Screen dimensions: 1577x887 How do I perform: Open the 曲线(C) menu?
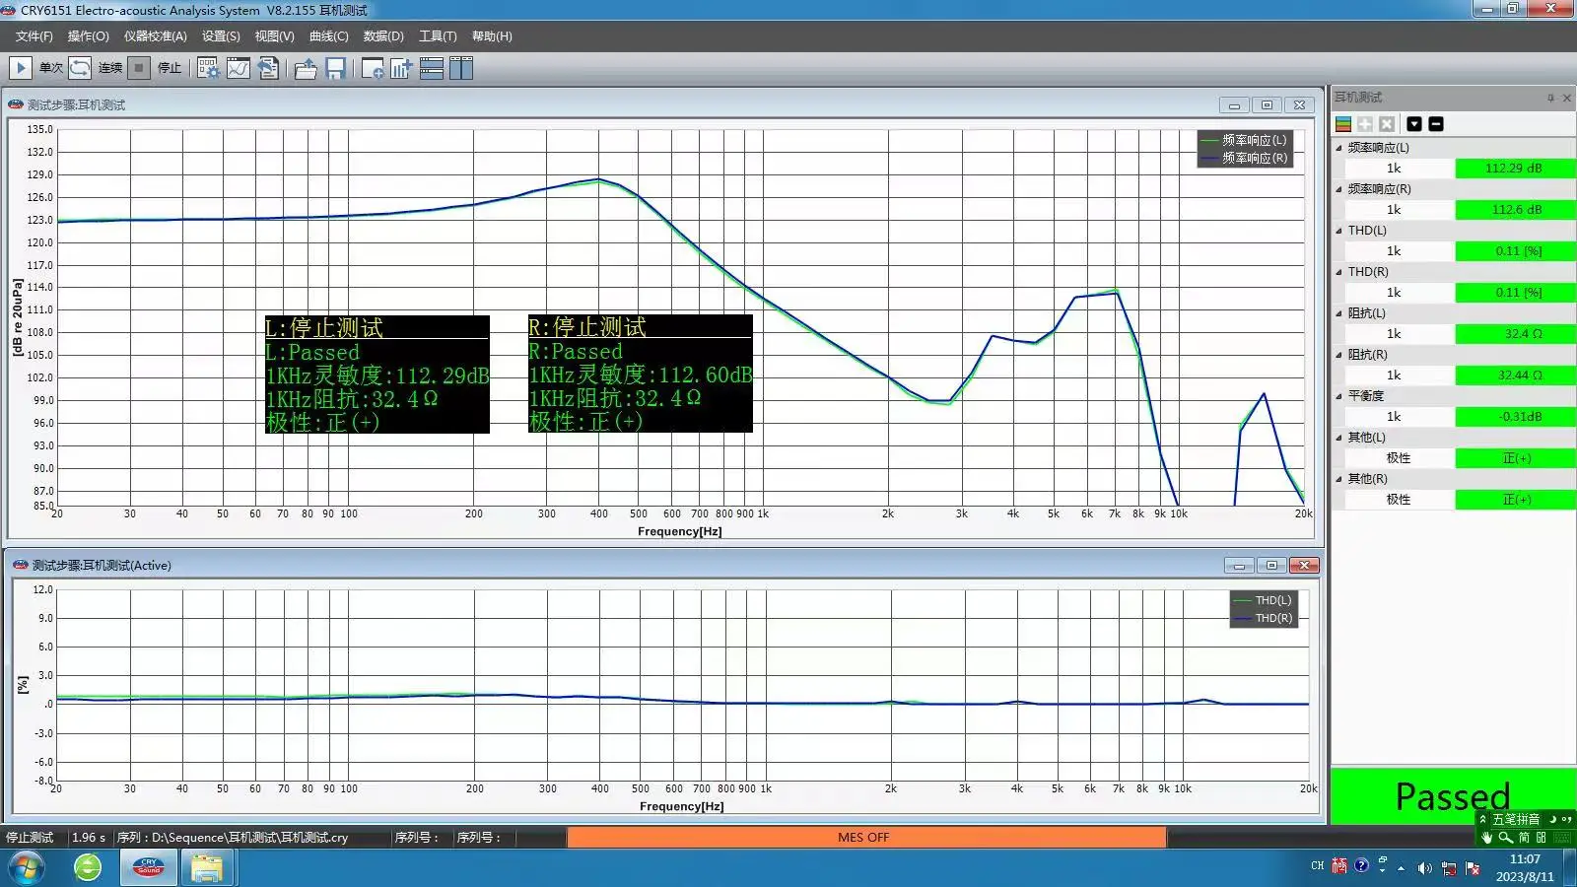coord(328,36)
